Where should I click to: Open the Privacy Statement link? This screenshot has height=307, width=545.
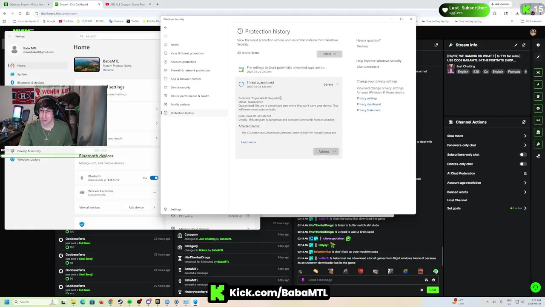pyautogui.click(x=369, y=110)
